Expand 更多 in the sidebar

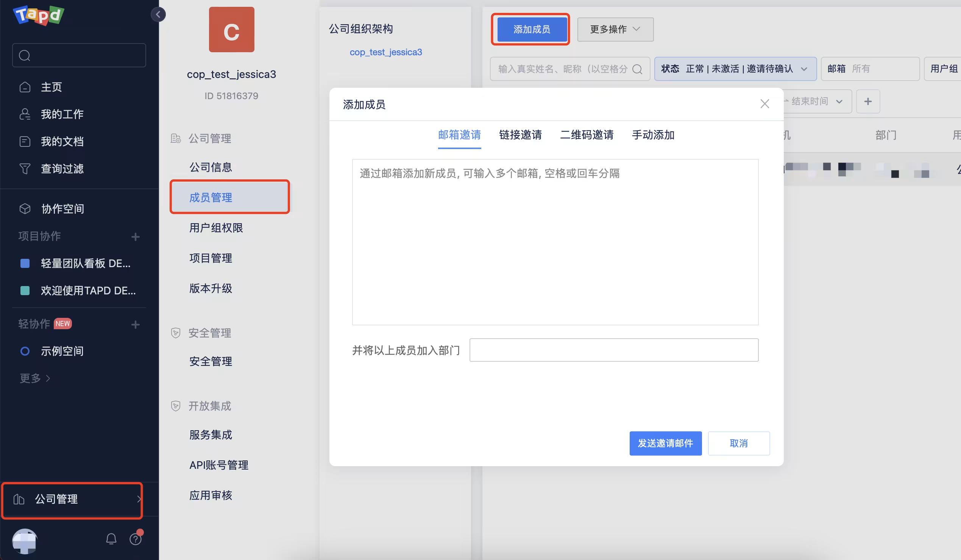(35, 378)
